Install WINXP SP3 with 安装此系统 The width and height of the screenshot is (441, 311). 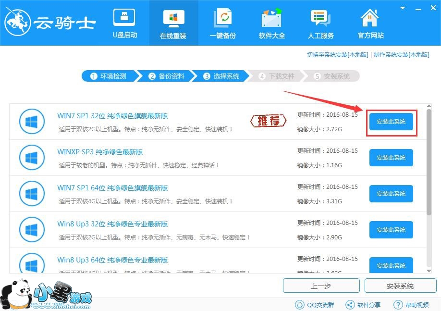[x=391, y=158]
